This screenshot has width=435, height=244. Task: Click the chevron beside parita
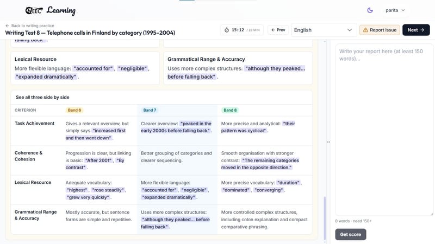(x=403, y=10)
